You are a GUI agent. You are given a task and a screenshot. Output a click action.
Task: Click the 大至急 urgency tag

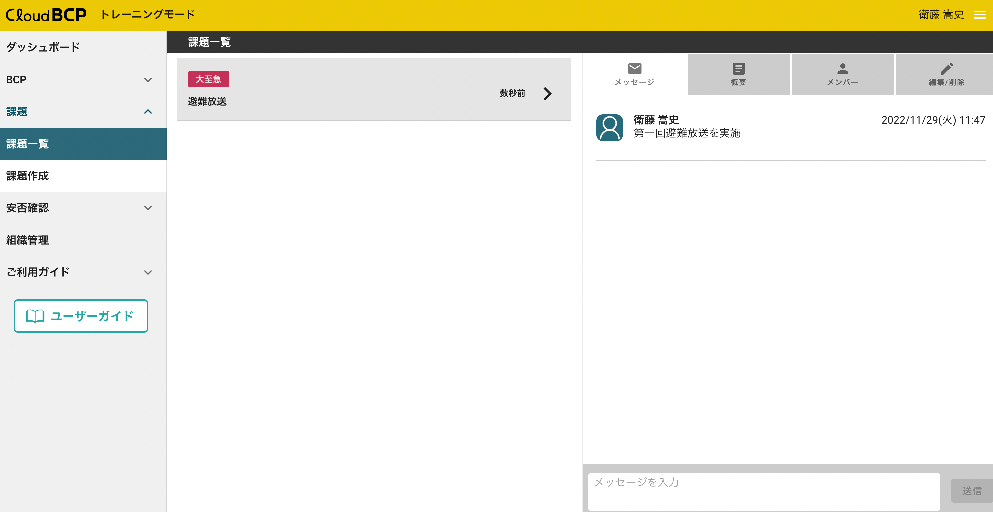(x=208, y=79)
